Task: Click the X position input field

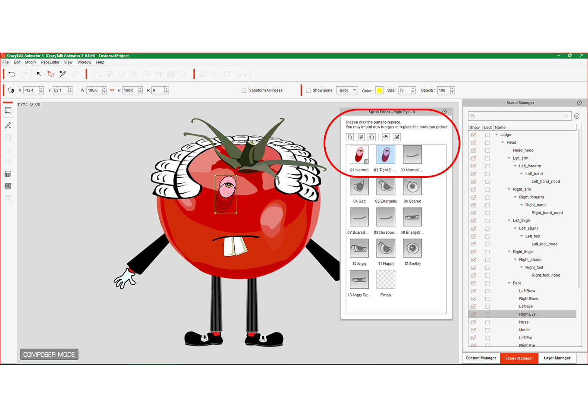Action: (31, 90)
